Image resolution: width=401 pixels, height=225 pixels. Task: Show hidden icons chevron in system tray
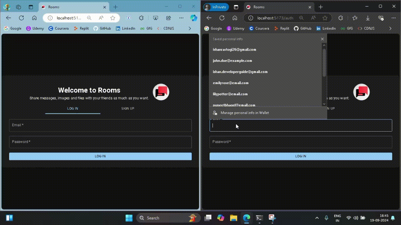(x=317, y=218)
